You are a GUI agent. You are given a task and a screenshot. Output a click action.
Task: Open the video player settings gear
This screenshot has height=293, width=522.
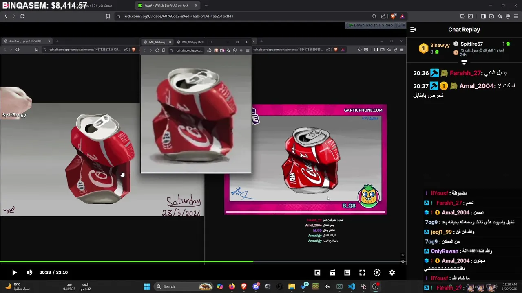392,273
